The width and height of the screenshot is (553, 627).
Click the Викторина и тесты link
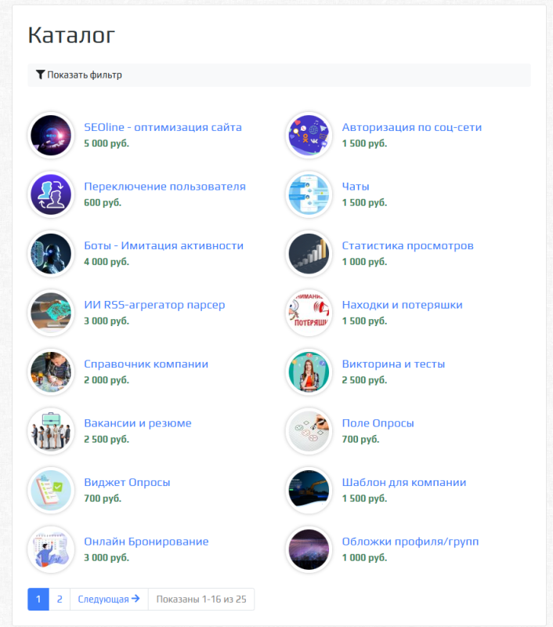coord(393,364)
